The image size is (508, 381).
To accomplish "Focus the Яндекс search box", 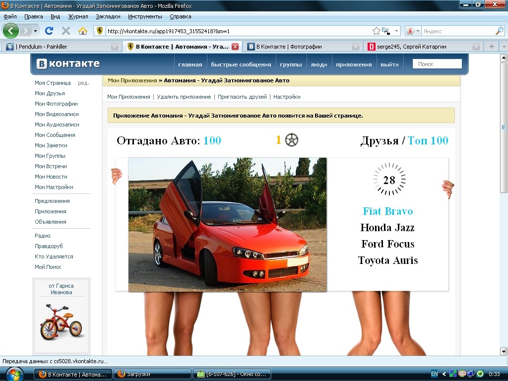I will (458, 31).
